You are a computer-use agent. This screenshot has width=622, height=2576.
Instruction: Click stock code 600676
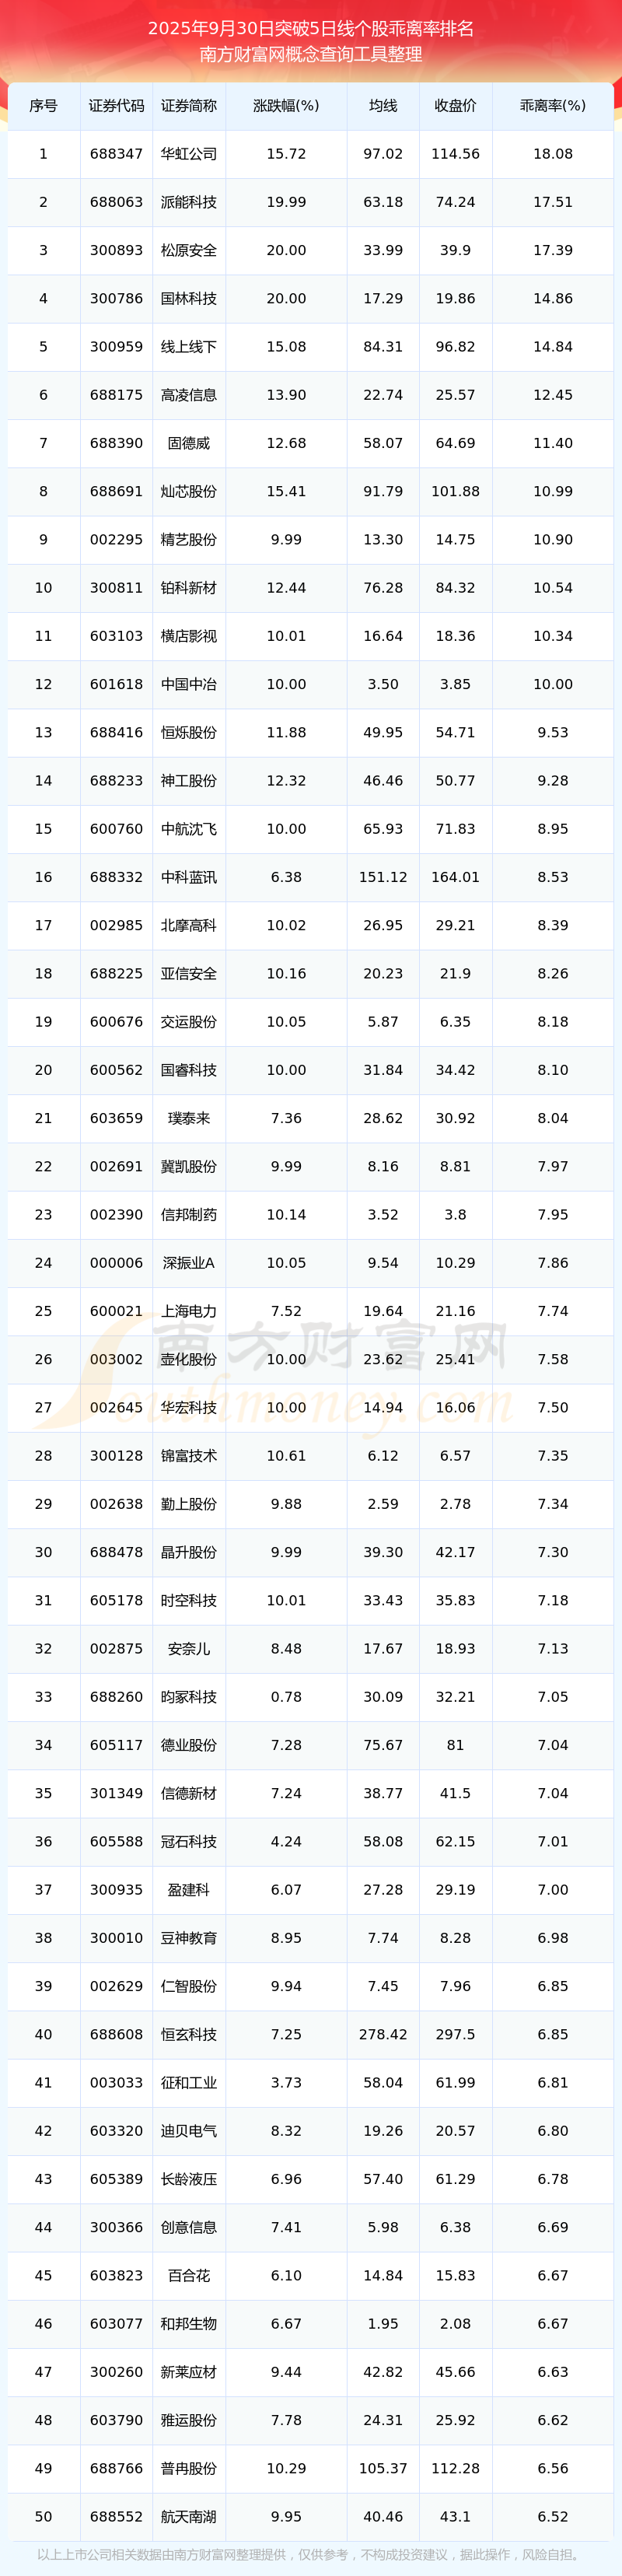(x=116, y=1022)
